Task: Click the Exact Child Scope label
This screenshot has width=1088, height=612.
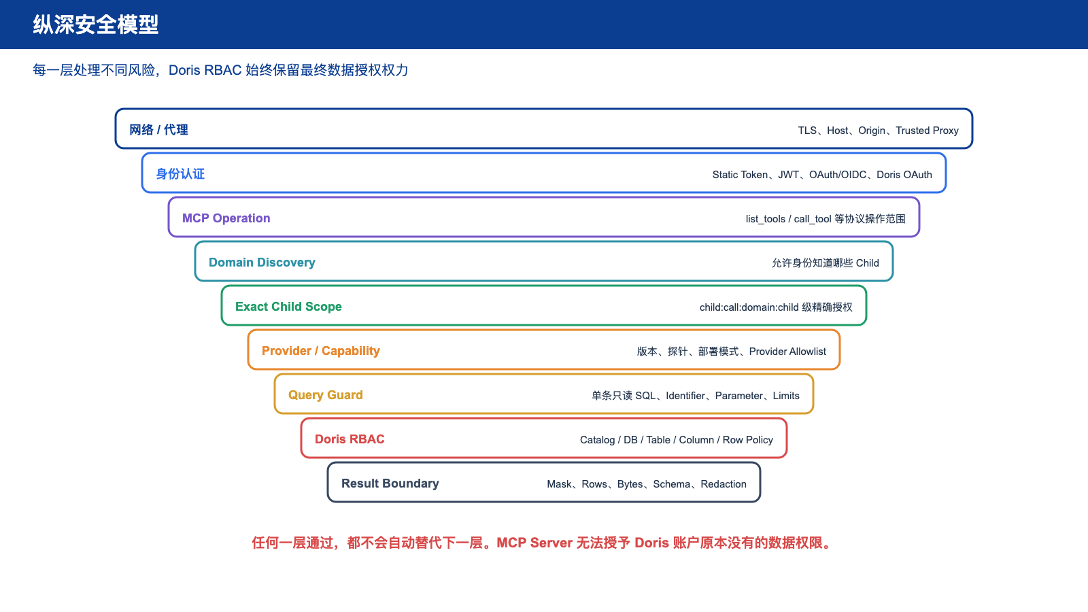Action: pyautogui.click(x=288, y=307)
